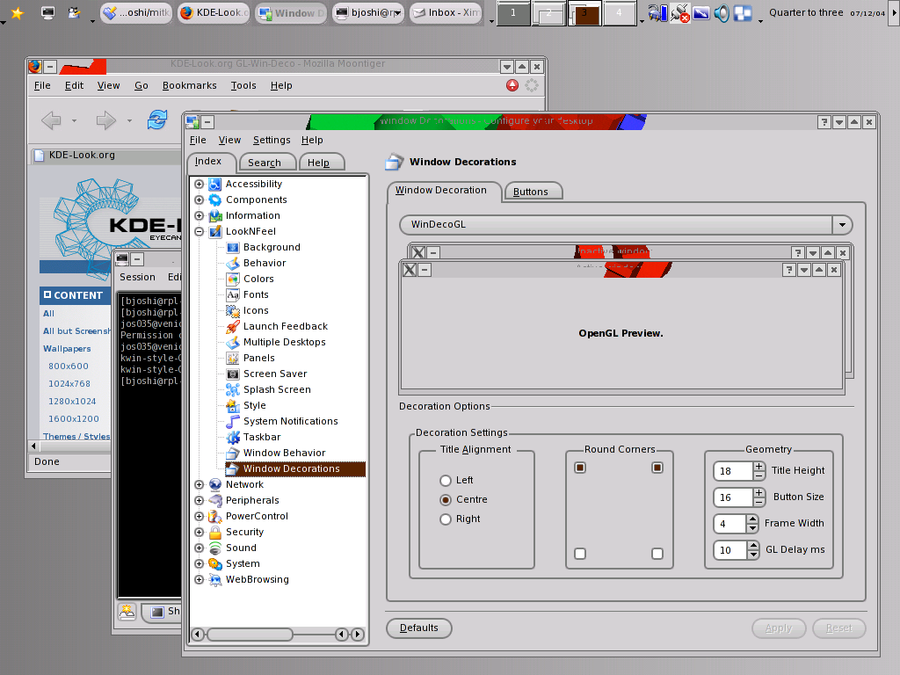The image size is (900, 675).
Task: Switch to the Inbox taskbar entry
Action: pyautogui.click(x=447, y=12)
